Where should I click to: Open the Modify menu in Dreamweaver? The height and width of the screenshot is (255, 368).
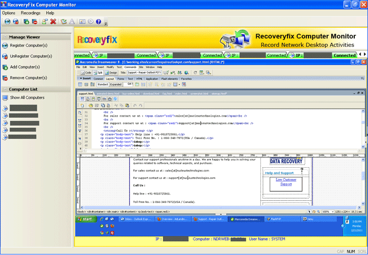click(x=110, y=67)
